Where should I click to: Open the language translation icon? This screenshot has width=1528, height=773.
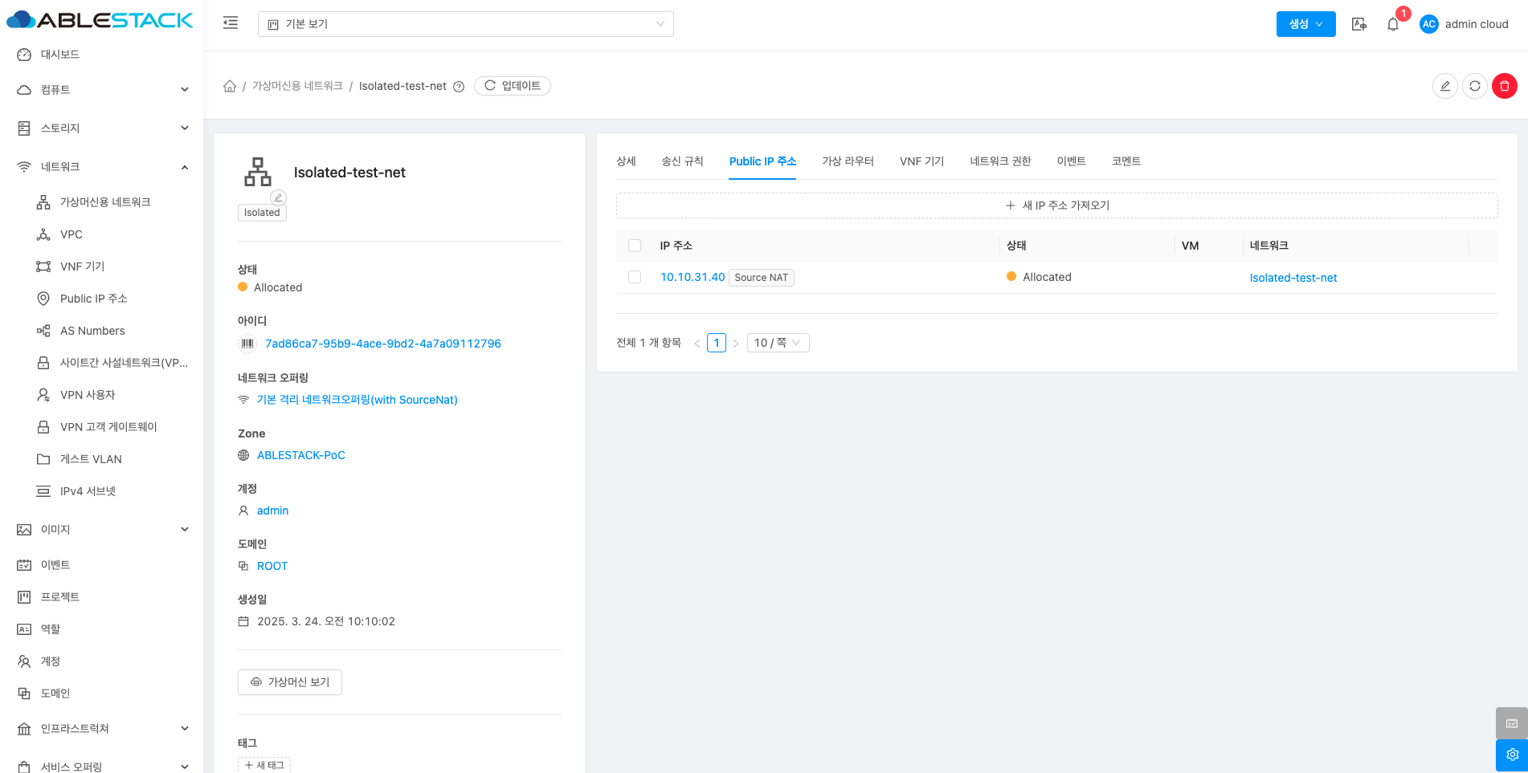click(1359, 24)
